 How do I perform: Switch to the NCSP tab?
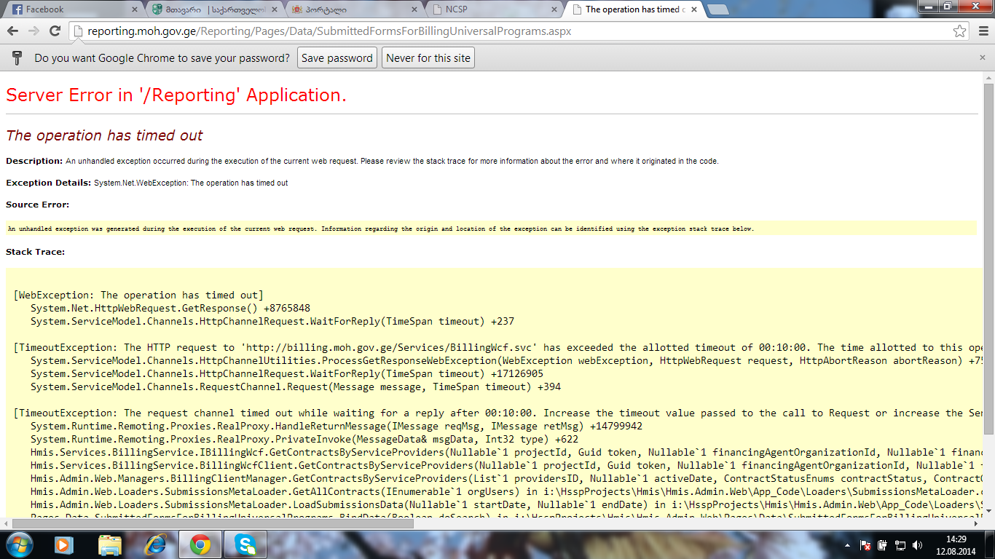488,9
